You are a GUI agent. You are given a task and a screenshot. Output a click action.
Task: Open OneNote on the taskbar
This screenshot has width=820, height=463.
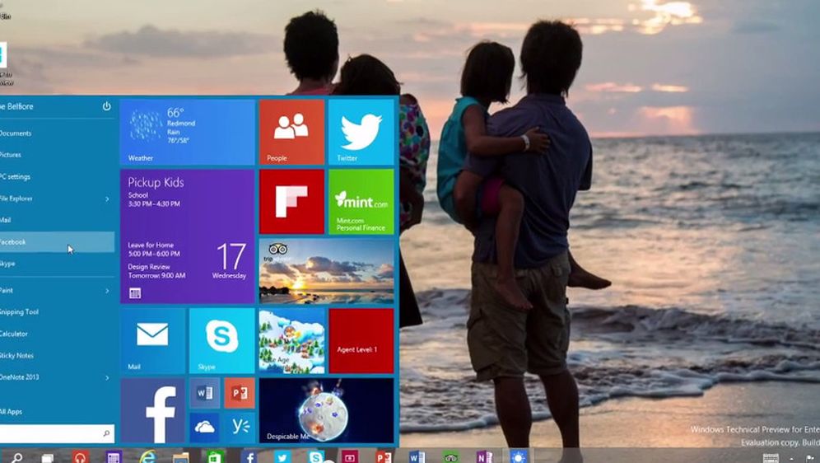coord(484,457)
